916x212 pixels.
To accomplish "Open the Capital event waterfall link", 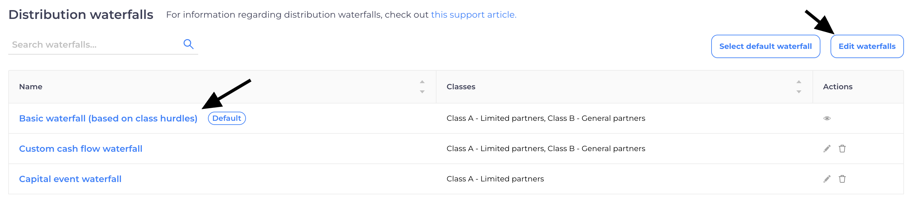I will pyautogui.click(x=70, y=179).
